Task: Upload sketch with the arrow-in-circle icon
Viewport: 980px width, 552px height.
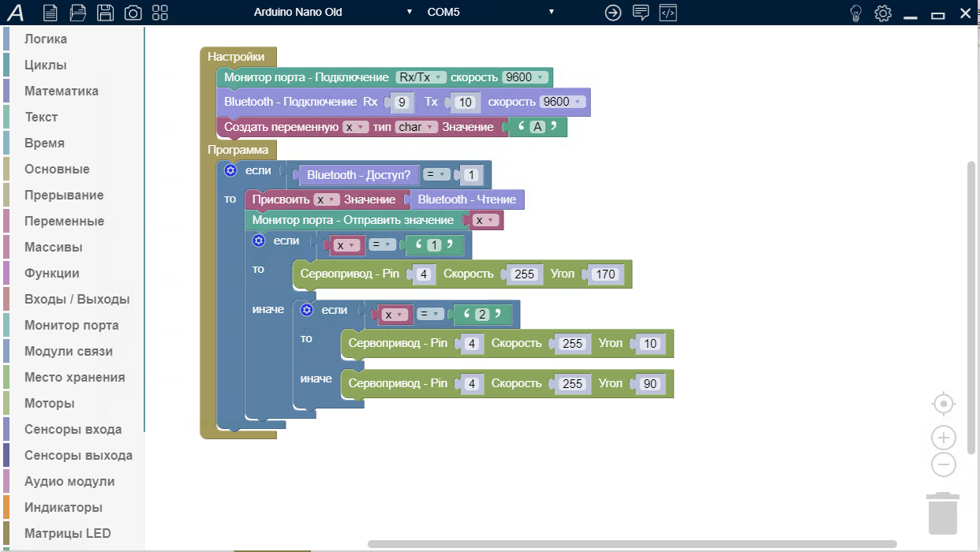Action: point(613,13)
